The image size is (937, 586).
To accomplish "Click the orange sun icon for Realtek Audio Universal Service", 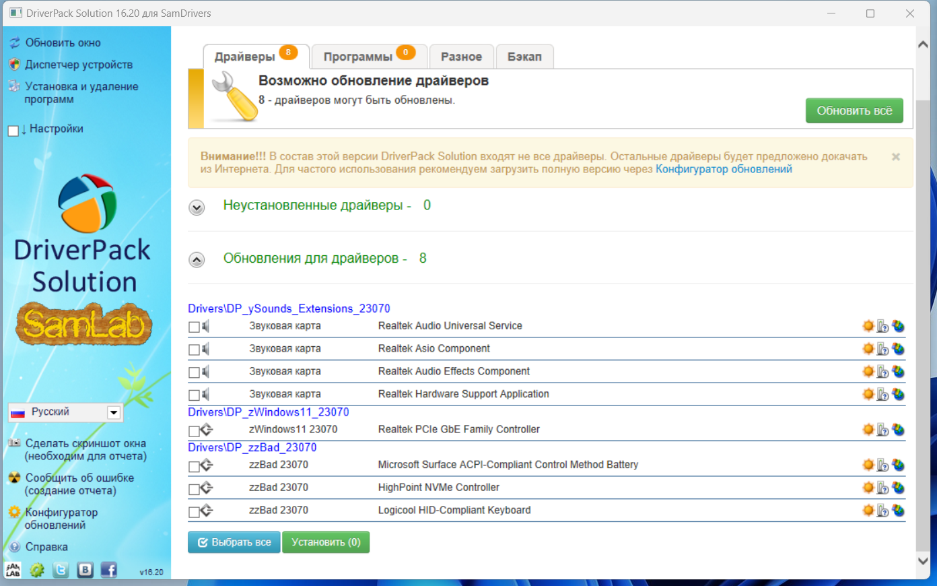I will click(868, 326).
